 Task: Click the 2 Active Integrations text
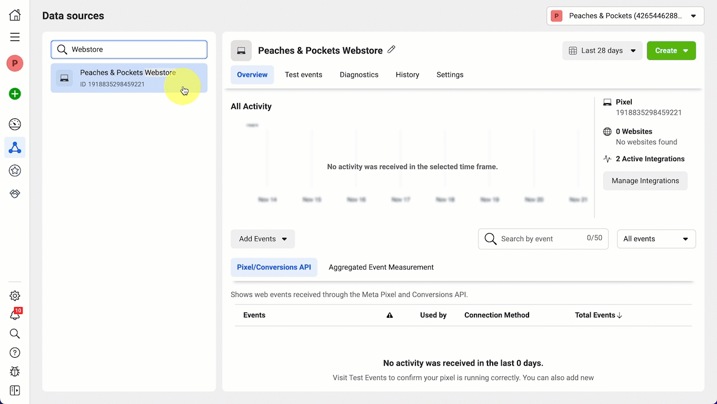pyautogui.click(x=650, y=159)
